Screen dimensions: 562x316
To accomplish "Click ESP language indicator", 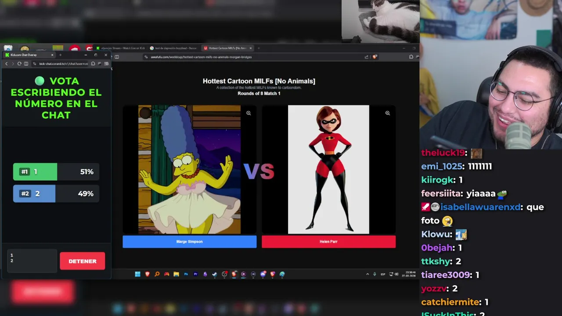I will tap(383, 274).
